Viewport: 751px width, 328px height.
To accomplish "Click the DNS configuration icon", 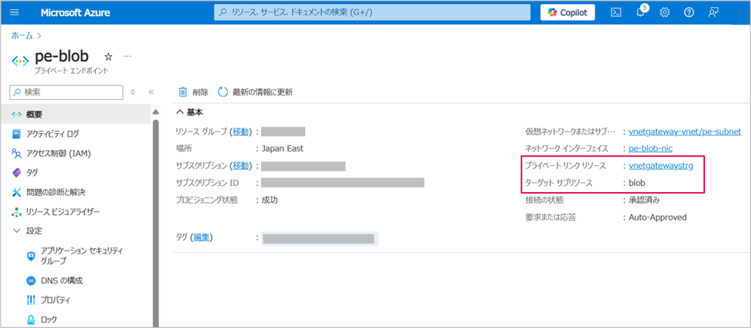I will point(31,280).
